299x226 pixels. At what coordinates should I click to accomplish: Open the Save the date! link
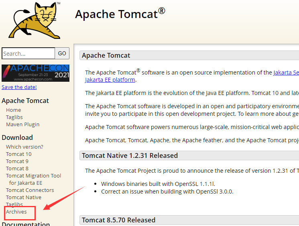click(x=19, y=87)
